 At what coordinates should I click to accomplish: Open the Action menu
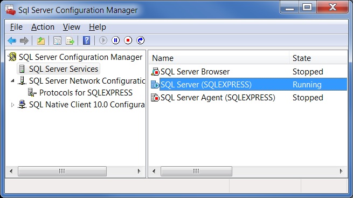tap(43, 27)
